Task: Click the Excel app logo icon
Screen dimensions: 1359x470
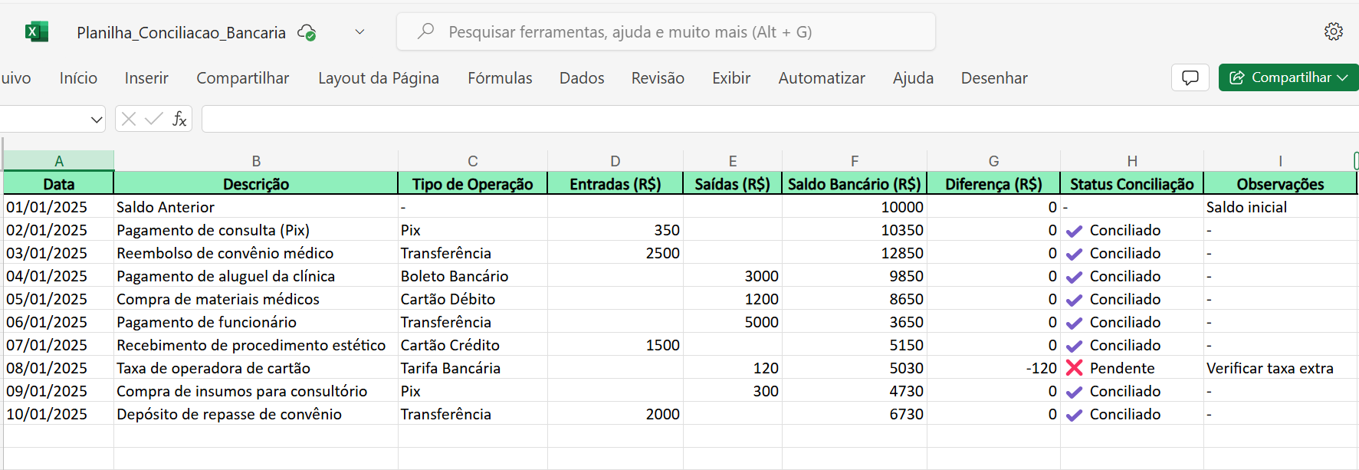Action: pos(36,32)
